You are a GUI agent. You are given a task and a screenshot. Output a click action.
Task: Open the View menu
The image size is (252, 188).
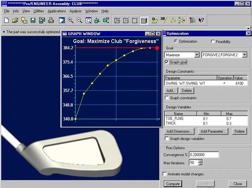tap(26, 11)
